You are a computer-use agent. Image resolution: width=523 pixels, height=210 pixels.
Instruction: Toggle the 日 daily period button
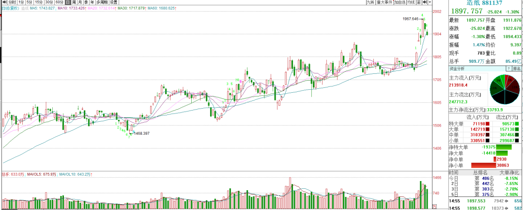click(68, 2)
